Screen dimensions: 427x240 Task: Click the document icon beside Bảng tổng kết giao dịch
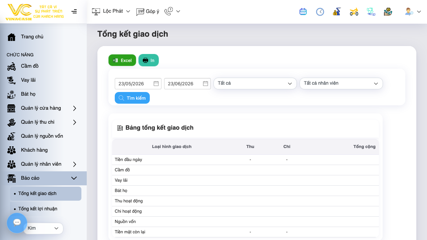click(x=120, y=128)
